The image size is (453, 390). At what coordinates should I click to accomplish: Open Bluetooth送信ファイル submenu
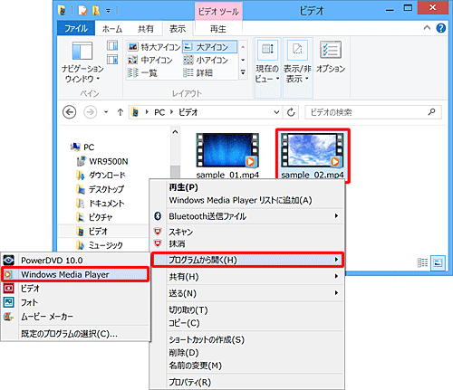(247, 216)
